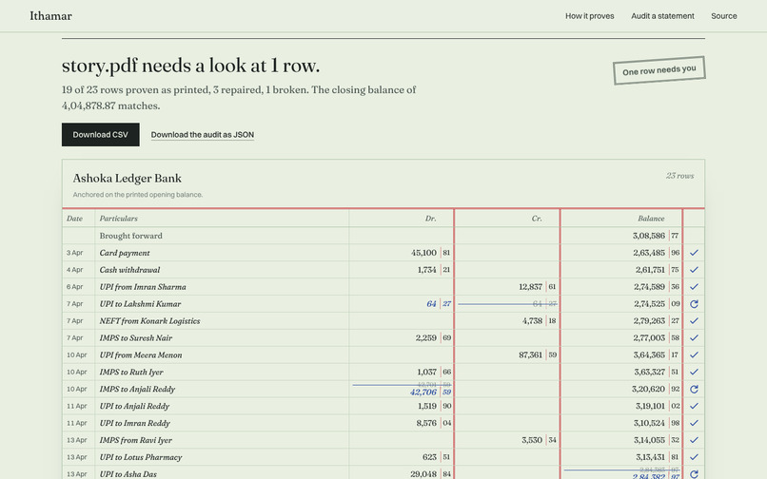Click the Download CSV button

100,134
